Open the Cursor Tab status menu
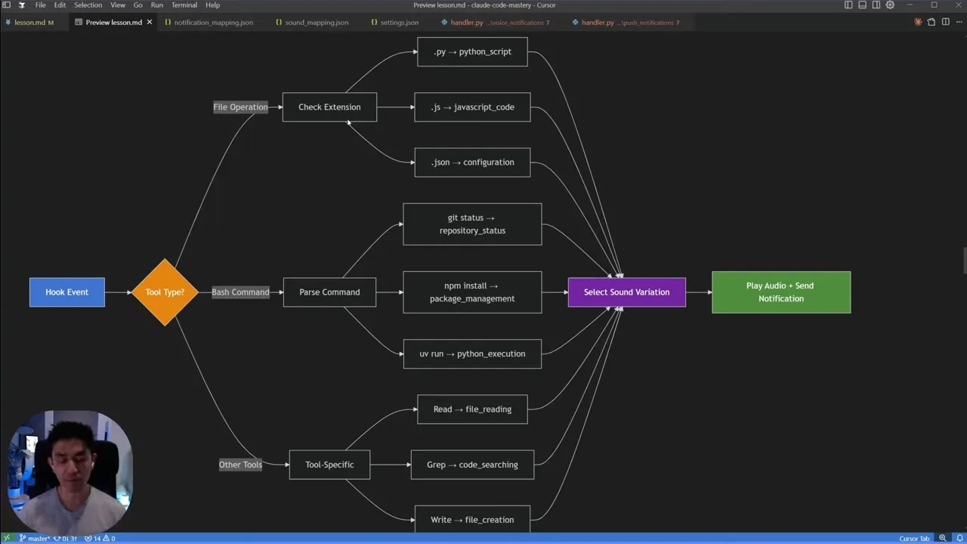The width and height of the screenshot is (967, 544). pos(915,538)
